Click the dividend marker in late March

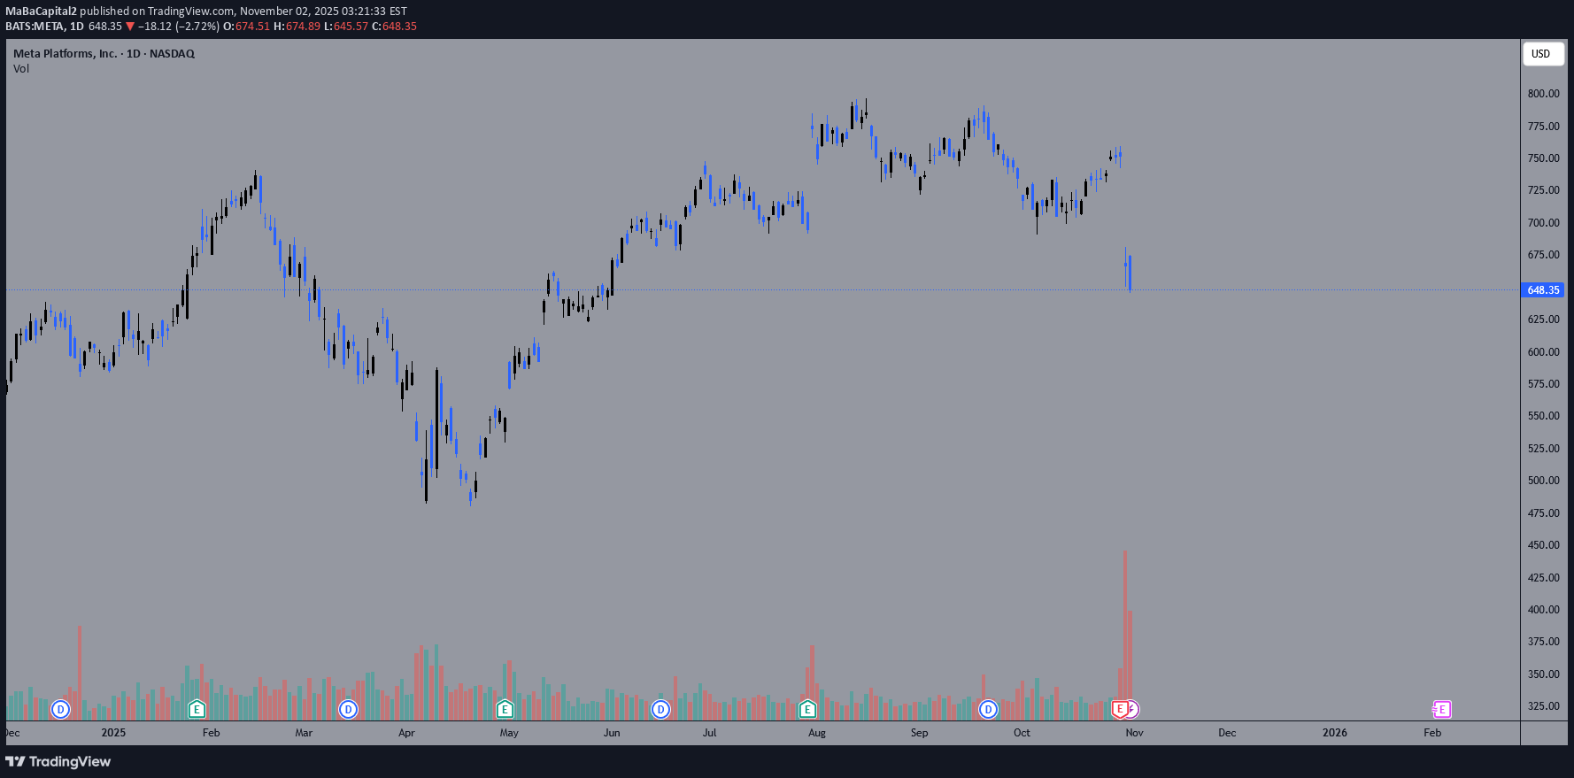(x=349, y=709)
